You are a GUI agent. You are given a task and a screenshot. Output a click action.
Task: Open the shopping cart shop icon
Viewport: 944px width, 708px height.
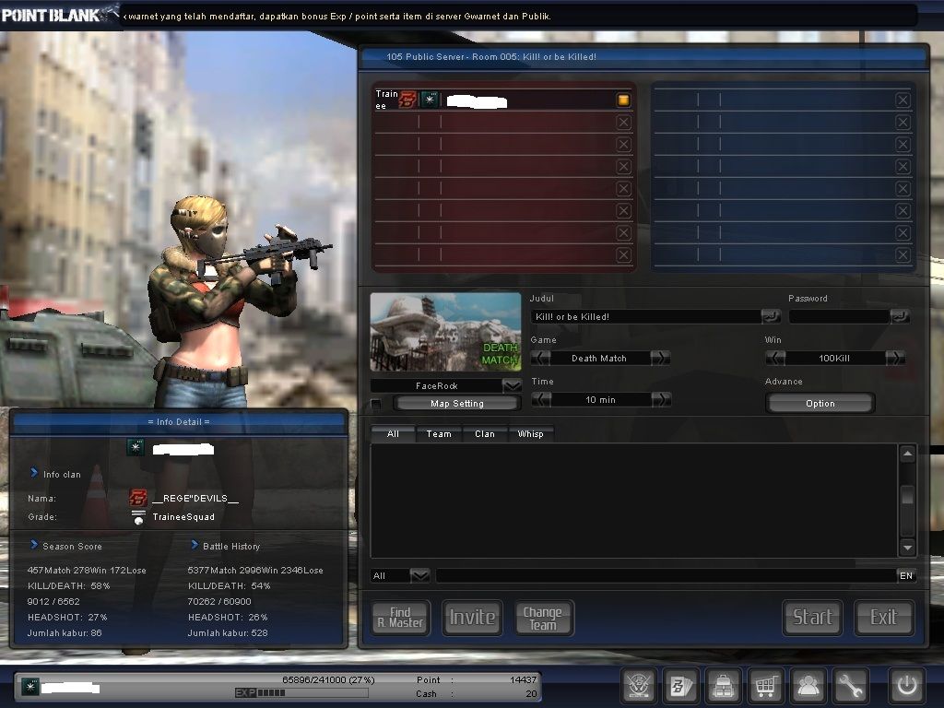point(765,685)
